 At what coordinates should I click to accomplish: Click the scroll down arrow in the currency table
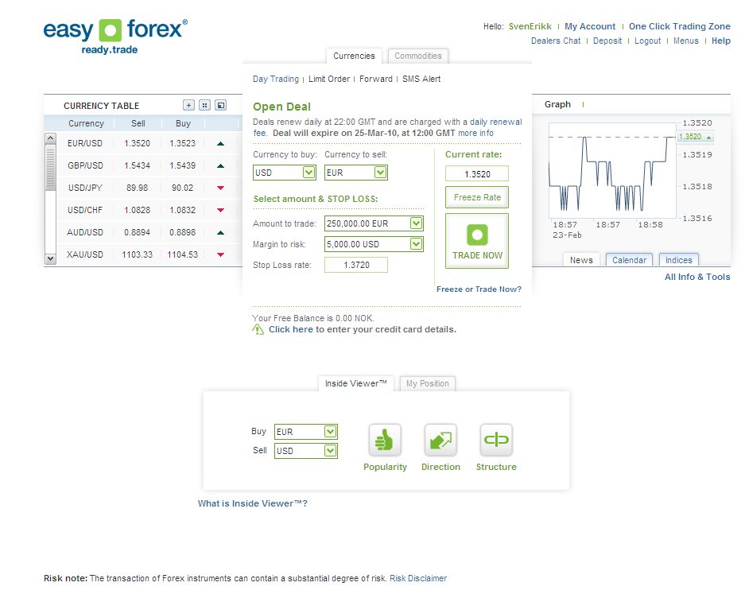50,258
